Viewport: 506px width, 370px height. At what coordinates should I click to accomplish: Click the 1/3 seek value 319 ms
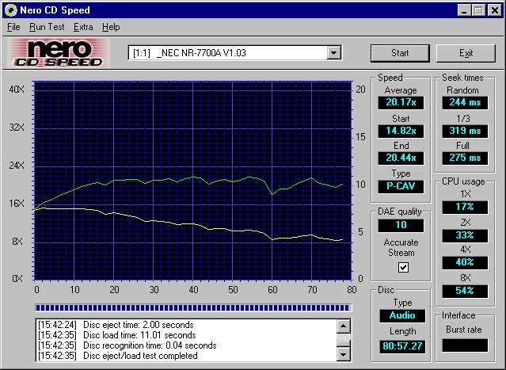click(x=465, y=131)
